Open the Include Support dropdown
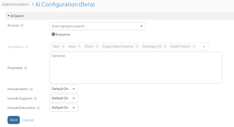 point(64,98)
